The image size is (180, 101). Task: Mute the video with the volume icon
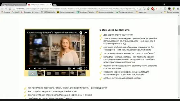[x=35, y=68]
